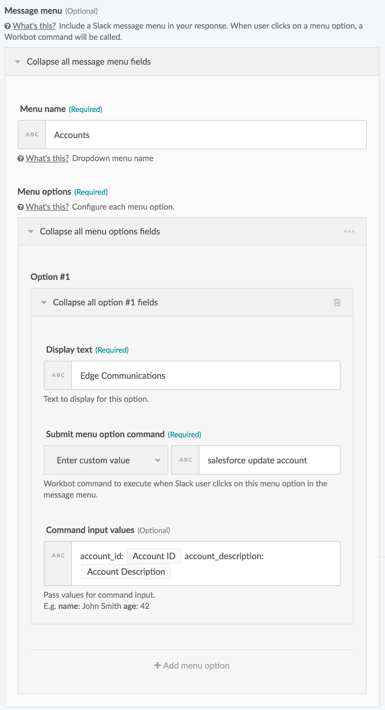
Task: Select the Account Description data pill
Action: 126,572
